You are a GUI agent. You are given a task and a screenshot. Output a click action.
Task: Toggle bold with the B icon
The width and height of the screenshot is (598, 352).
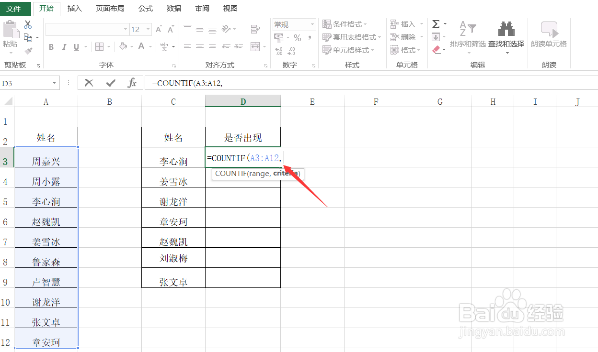[x=51, y=47]
